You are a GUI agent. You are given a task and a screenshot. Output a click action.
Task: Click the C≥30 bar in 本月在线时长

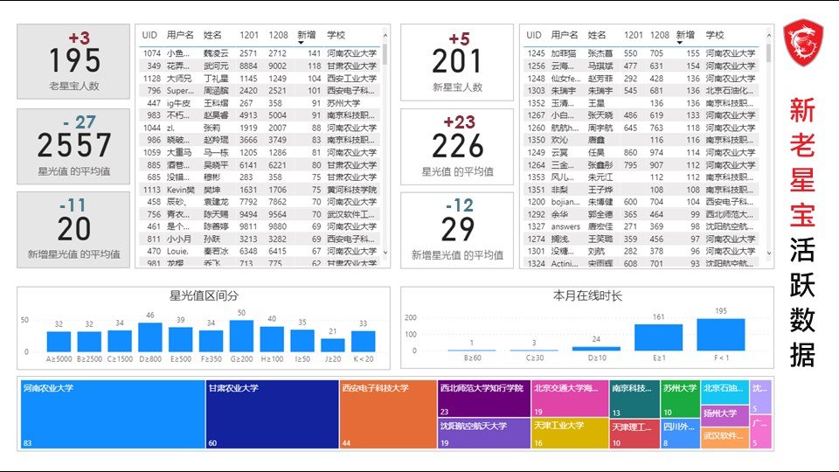pos(534,351)
